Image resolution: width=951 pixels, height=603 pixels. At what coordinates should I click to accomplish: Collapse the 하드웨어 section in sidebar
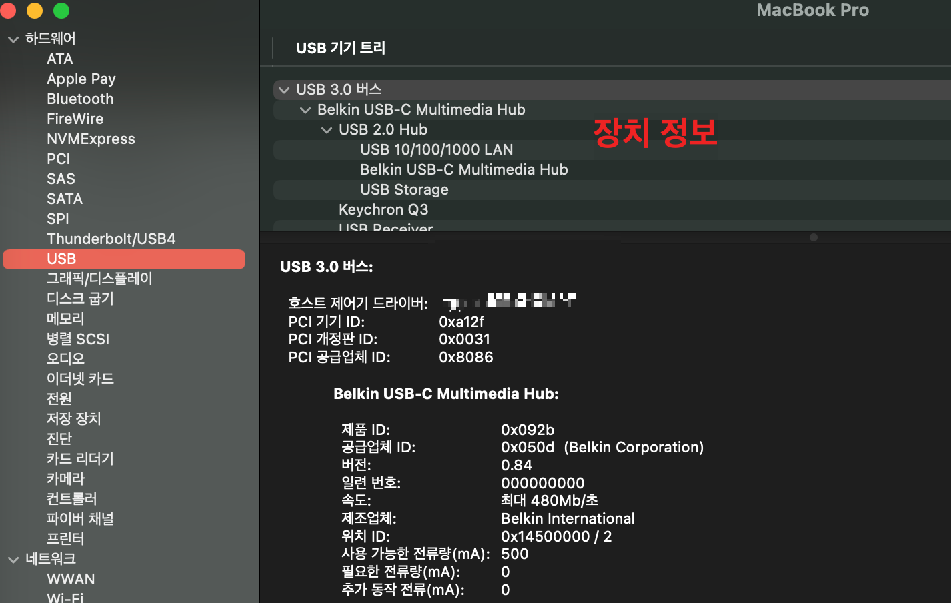pos(13,39)
